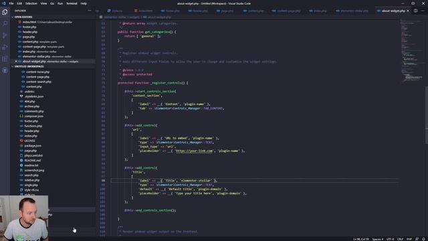This screenshot has height=241, width=428.
Task: Click the notifications bell in status bar
Action: (423, 239)
